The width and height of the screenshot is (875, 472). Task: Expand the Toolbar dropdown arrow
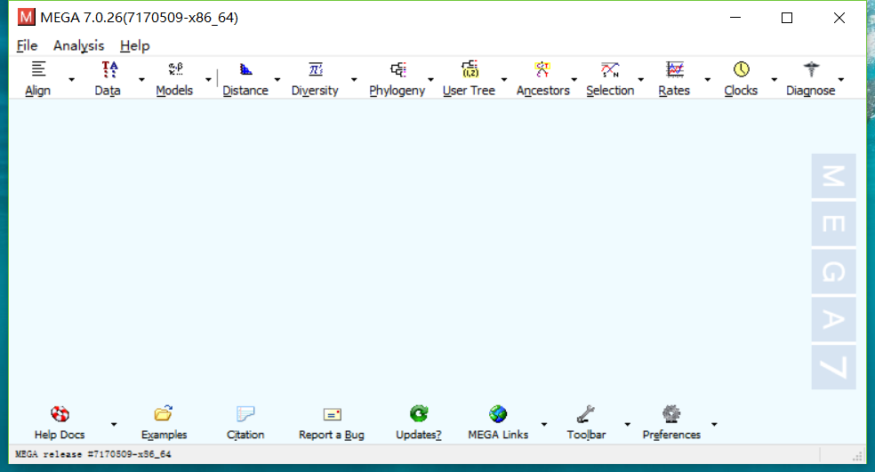point(627,425)
